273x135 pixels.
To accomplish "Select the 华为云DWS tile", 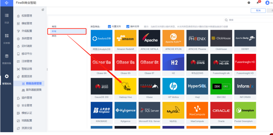I will pyautogui.click(x=197, y=65).
